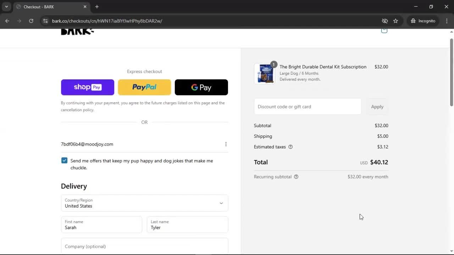Open email options three-dot menu
The height and width of the screenshot is (255, 454).
click(226, 144)
